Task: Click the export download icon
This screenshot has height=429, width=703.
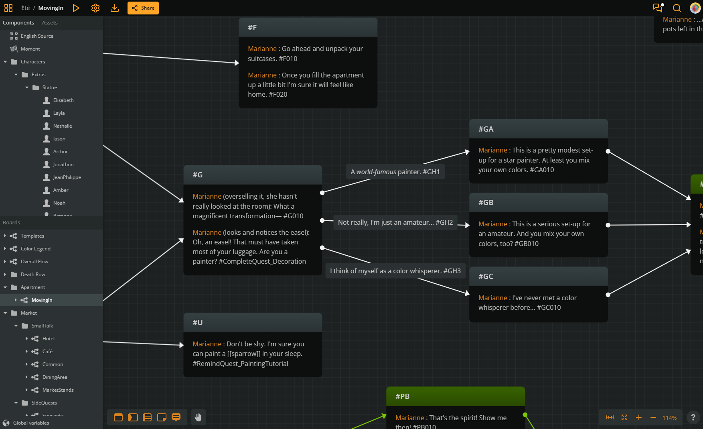Action: pyautogui.click(x=115, y=8)
